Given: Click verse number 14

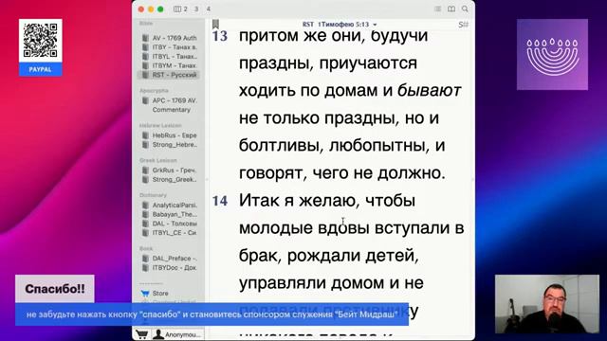Looking at the screenshot, I should click(219, 201).
